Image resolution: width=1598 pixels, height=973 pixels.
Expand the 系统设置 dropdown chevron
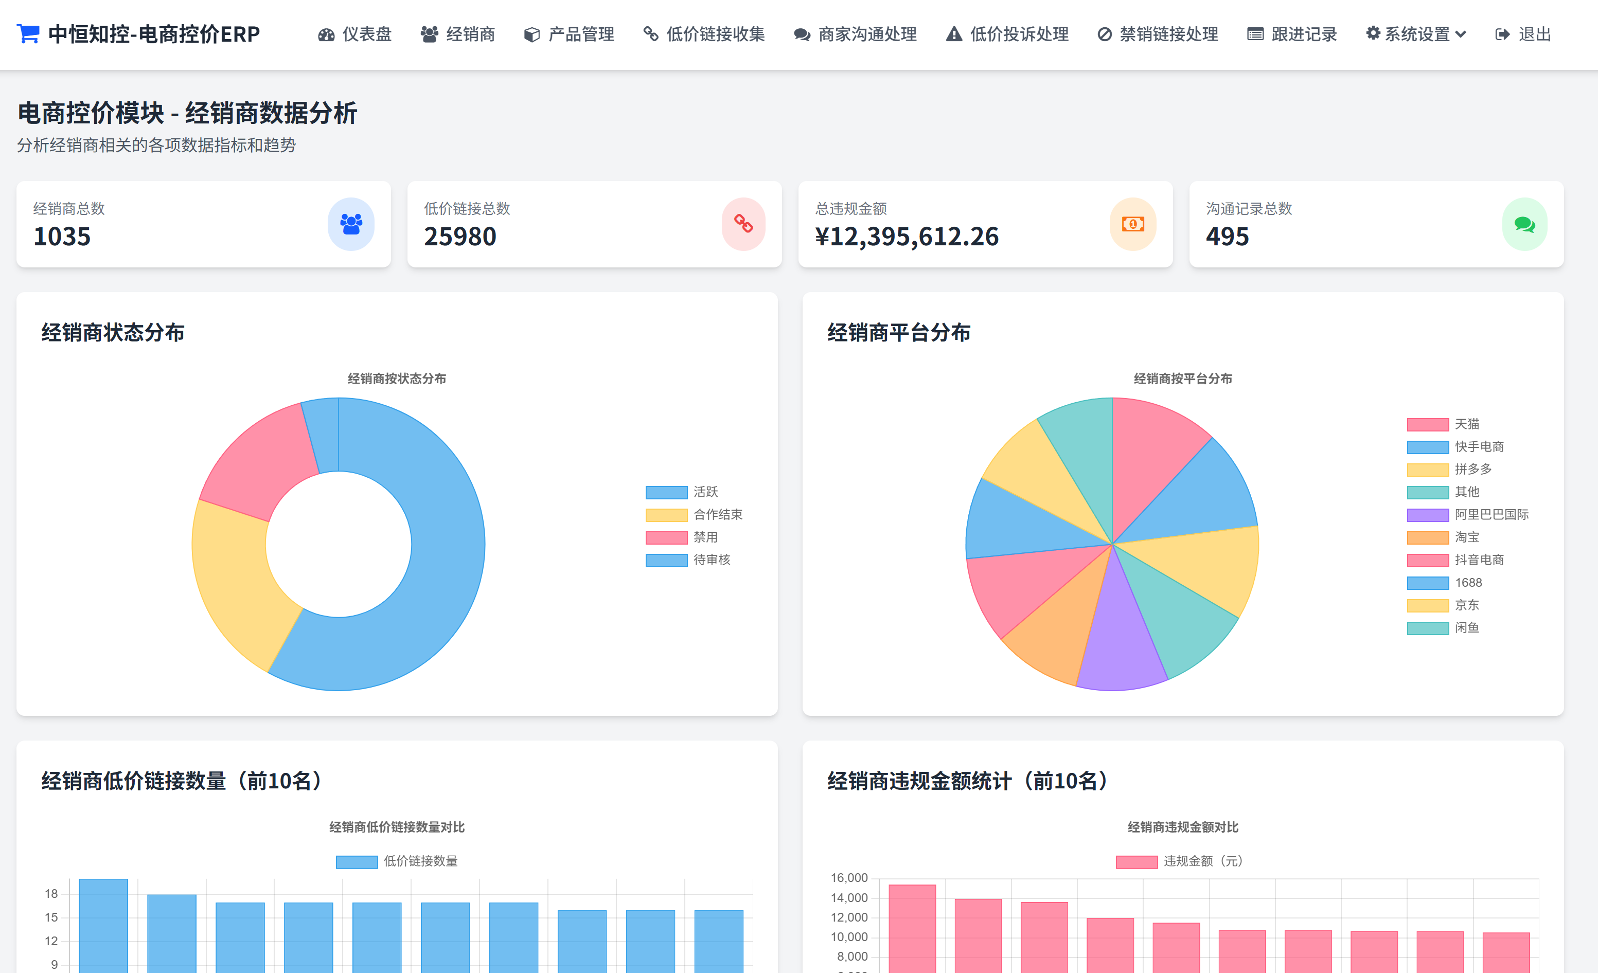(x=1460, y=34)
